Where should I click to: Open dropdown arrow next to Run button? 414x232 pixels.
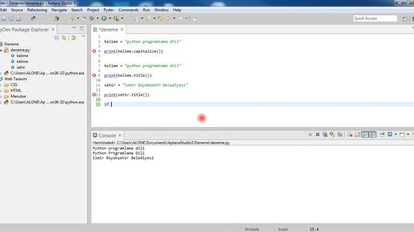(110, 19)
